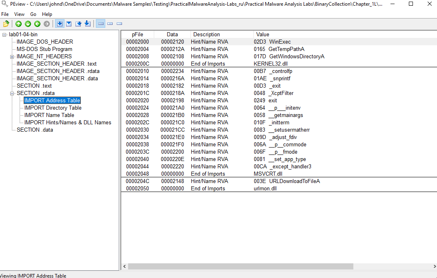Select the first blue down-arrow toolbar icon
The width and height of the screenshot is (437, 278).
60,24
